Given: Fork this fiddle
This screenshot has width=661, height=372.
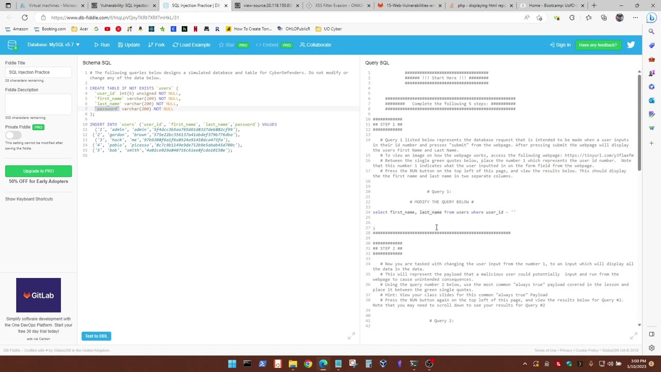Looking at the screenshot, I should (156, 45).
